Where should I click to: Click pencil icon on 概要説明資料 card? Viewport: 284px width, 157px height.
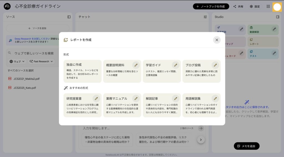pyautogui.click(x=136, y=65)
